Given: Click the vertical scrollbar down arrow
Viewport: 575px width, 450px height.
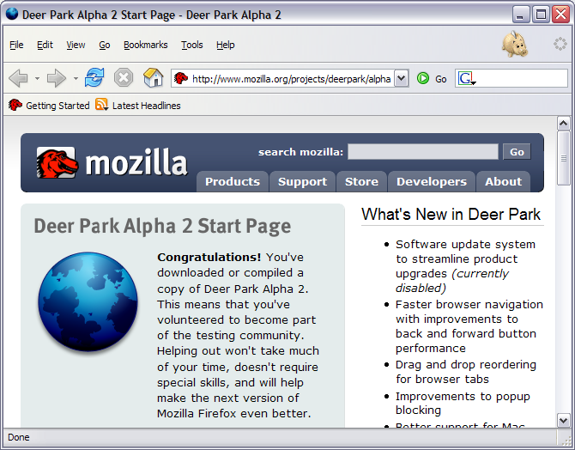Looking at the screenshot, I should pyautogui.click(x=564, y=420).
